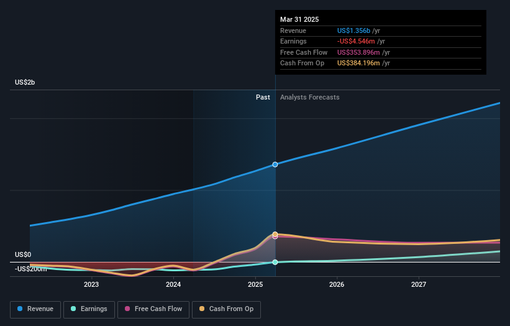Click the 'Revenue' tooltip row label
The width and height of the screenshot is (510, 326).
(293, 30)
